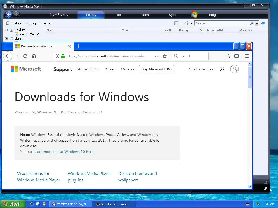Sort by Contributing Artist column
Viewport: 278px width, 208px height.
pyautogui.click(x=211, y=30)
